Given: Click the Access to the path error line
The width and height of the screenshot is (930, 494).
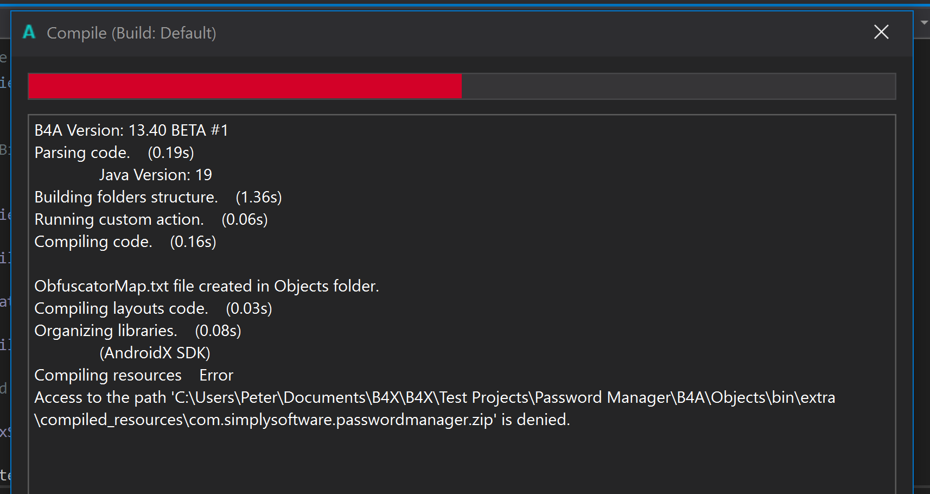Looking at the screenshot, I should [434, 397].
